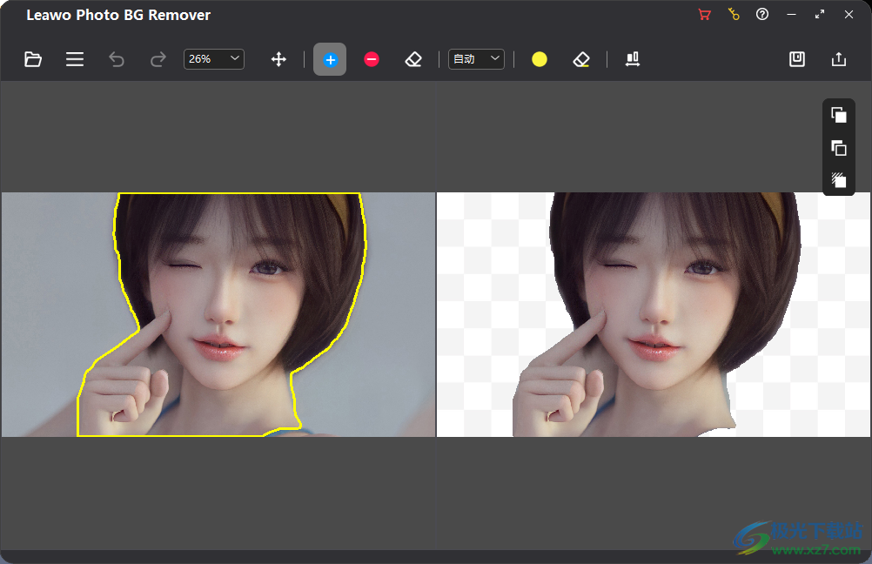Select the blue Keep brush tool
The width and height of the screenshot is (872, 564).
pos(330,59)
